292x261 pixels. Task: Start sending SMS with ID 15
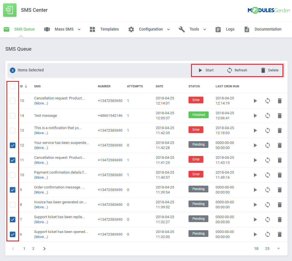pyautogui.click(x=255, y=101)
